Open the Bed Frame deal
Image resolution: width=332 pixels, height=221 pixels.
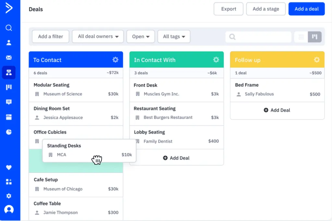pyautogui.click(x=277, y=90)
